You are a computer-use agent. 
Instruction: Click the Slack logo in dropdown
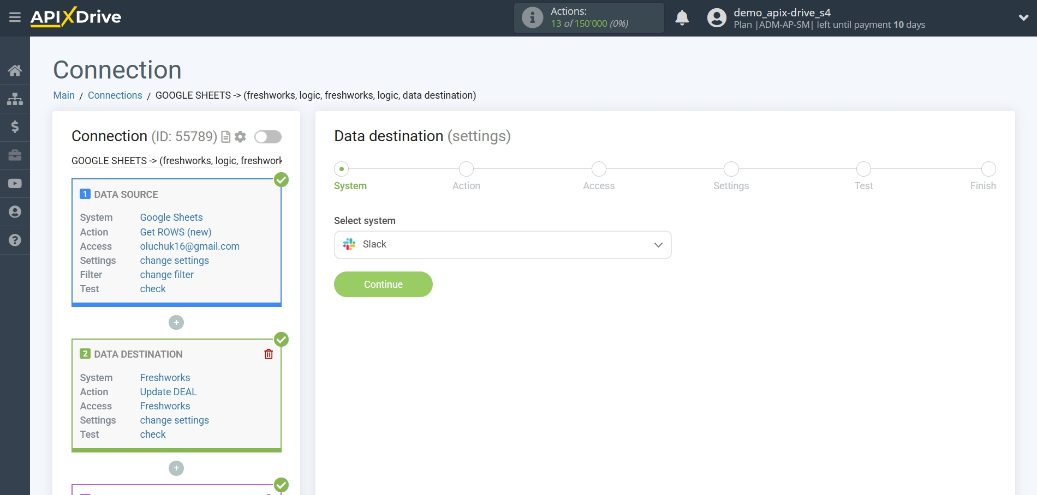pos(349,244)
